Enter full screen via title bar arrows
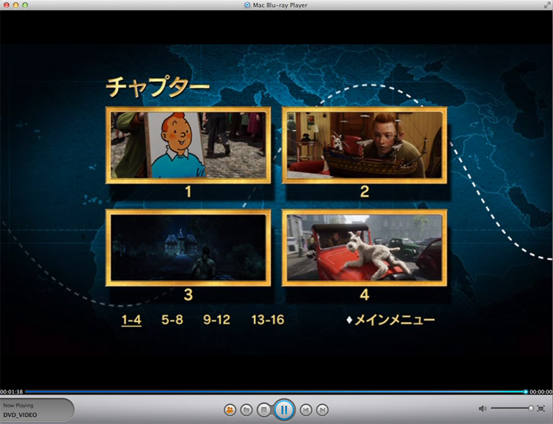The height and width of the screenshot is (424, 553). point(547,5)
